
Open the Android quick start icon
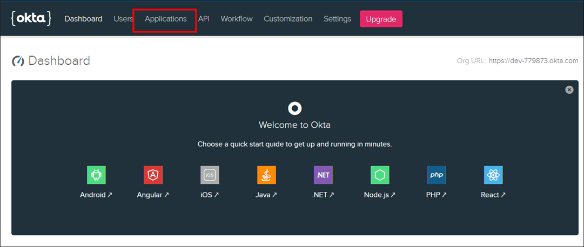pos(97,175)
